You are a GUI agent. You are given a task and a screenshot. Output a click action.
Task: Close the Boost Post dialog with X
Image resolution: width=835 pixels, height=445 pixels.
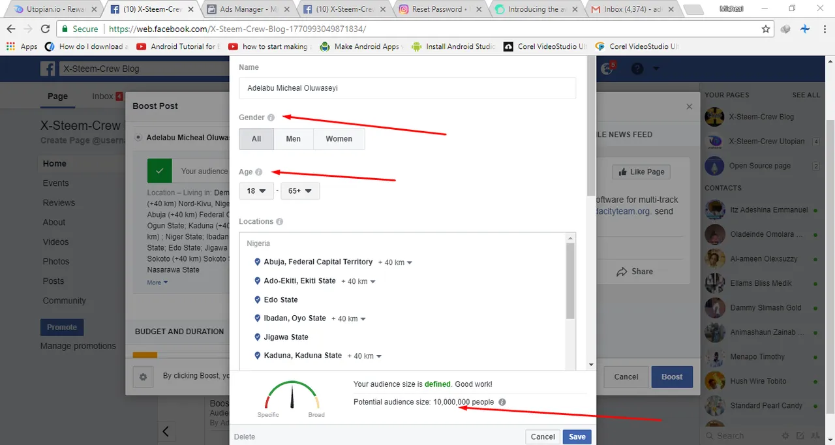690,106
